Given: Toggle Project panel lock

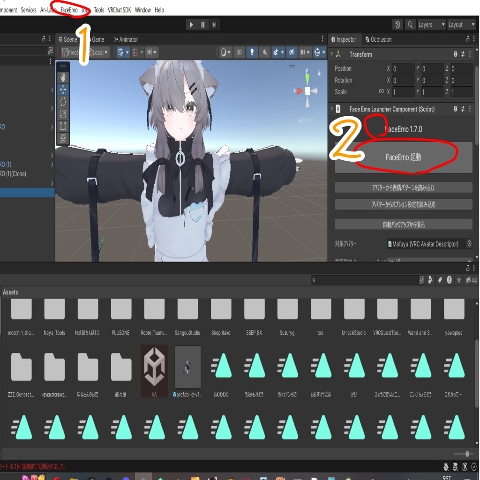Looking at the screenshot, I should pyautogui.click(x=467, y=268).
